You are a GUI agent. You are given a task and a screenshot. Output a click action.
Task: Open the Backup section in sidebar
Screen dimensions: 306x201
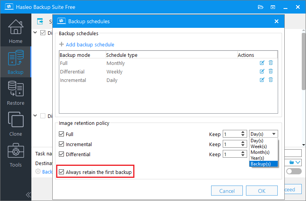15,62
